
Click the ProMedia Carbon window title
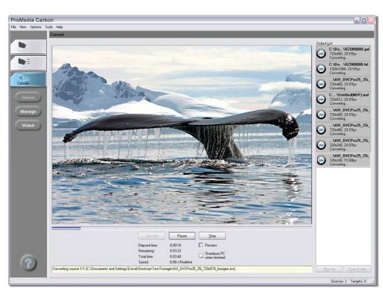(x=32, y=20)
